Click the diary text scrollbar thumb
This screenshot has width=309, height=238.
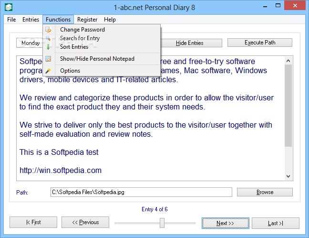click(x=288, y=106)
